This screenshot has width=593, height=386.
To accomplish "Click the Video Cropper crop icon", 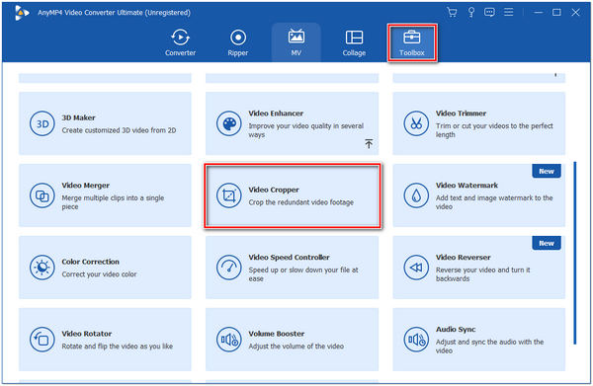I will point(229,195).
